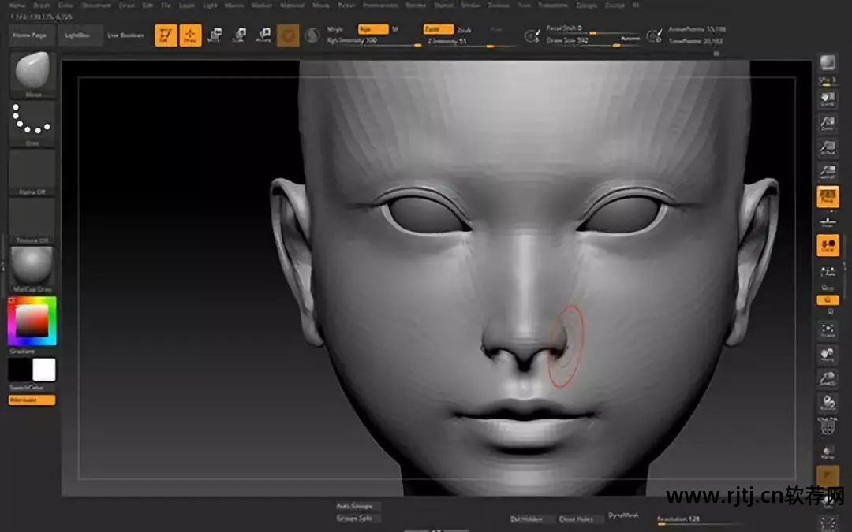Open the Dots stroke type selector
852x532 pixels.
(32, 122)
